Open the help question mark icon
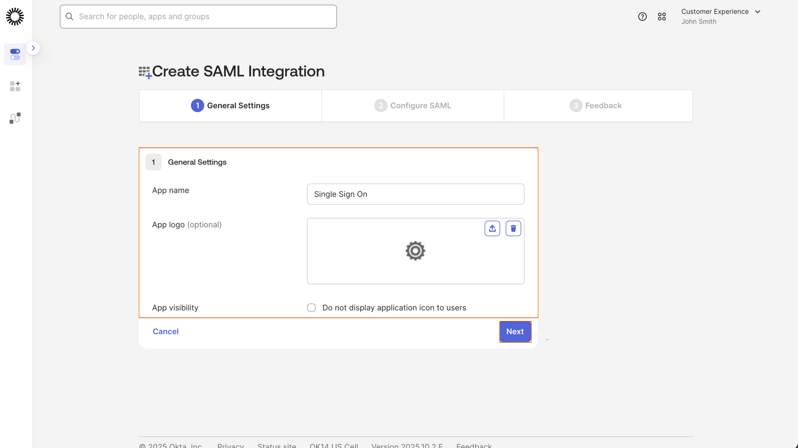This screenshot has width=798, height=448. coord(642,16)
